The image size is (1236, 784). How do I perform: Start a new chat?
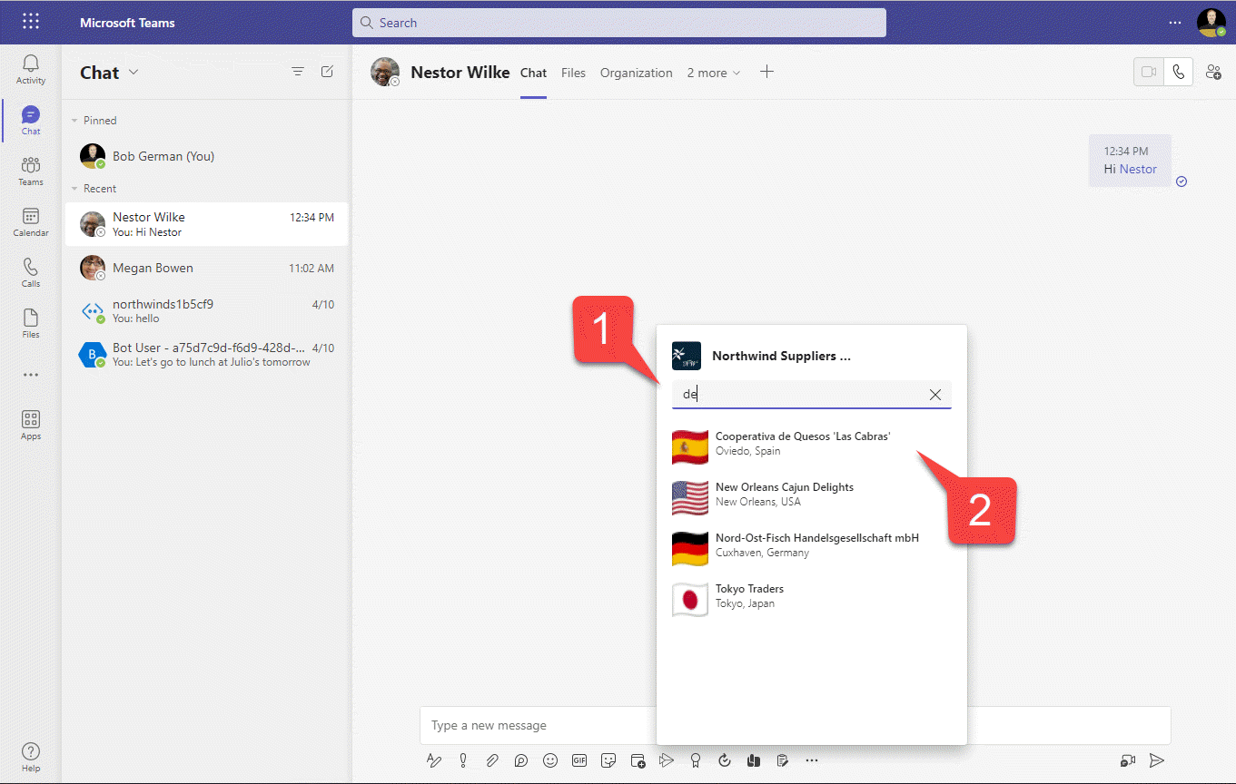[x=327, y=72]
